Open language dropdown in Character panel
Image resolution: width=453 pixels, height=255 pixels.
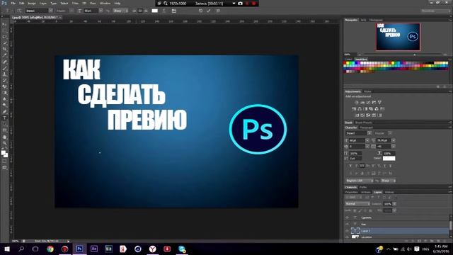pos(360,181)
